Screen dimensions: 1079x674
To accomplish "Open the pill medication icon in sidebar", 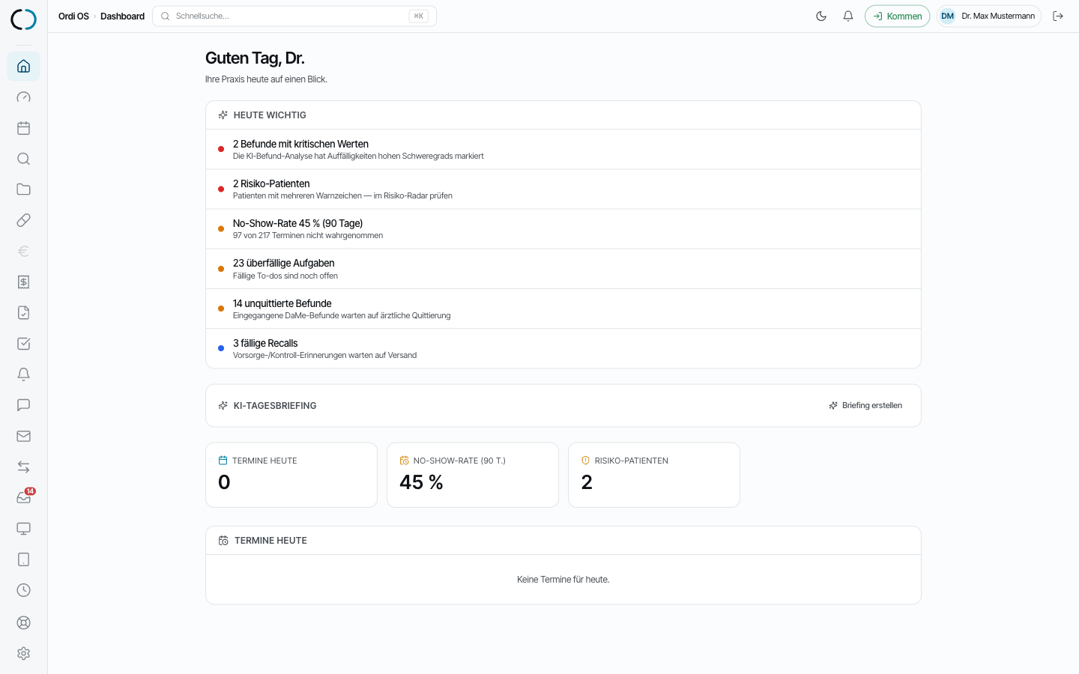I will click(x=23, y=220).
